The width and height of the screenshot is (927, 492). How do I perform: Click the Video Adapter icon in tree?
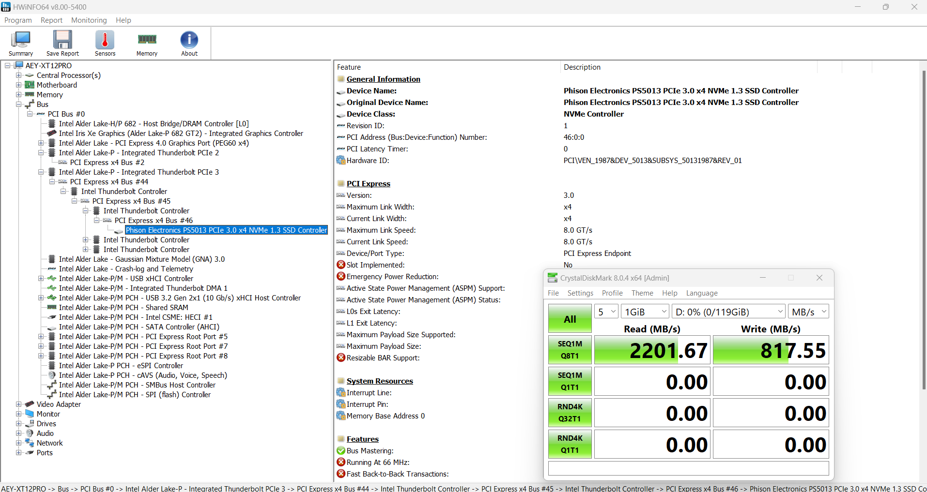(30, 404)
